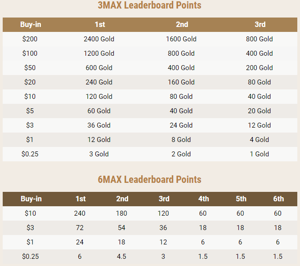Click the 6th column header in the 6MAX table
This screenshot has width=300, height=266.
click(x=278, y=199)
